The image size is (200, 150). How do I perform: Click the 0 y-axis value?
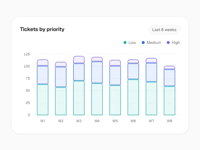click(x=29, y=115)
